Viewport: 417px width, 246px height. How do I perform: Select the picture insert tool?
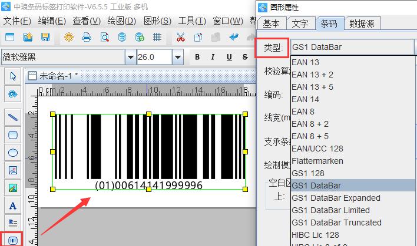pyautogui.click(x=13, y=188)
